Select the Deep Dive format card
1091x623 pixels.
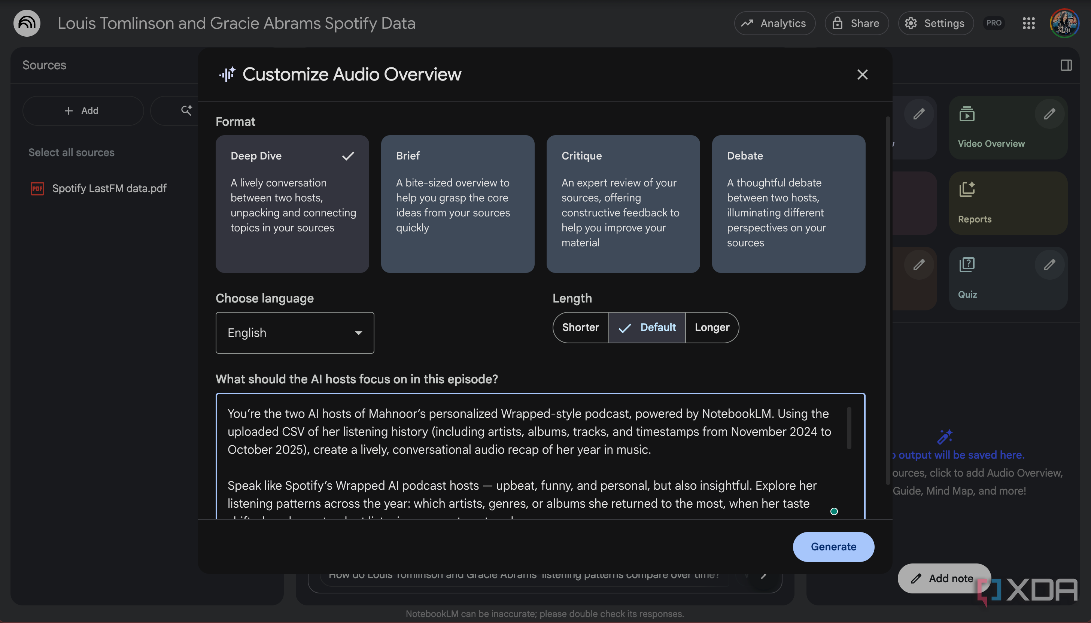[x=292, y=204]
